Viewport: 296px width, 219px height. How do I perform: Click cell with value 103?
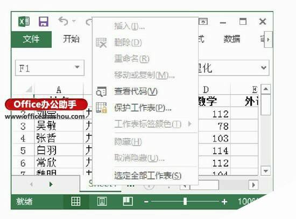pyautogui.click(x=214, y=138)
